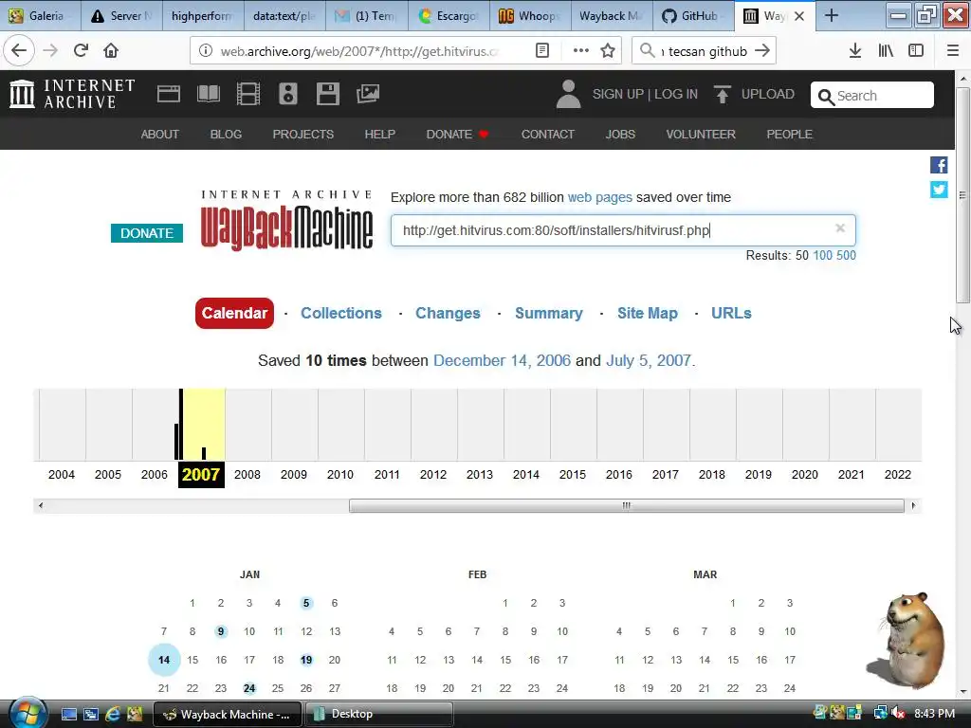The image size is (971, 728).
Task: Open the Firefox hamburger menu
Action: point(953,51)
